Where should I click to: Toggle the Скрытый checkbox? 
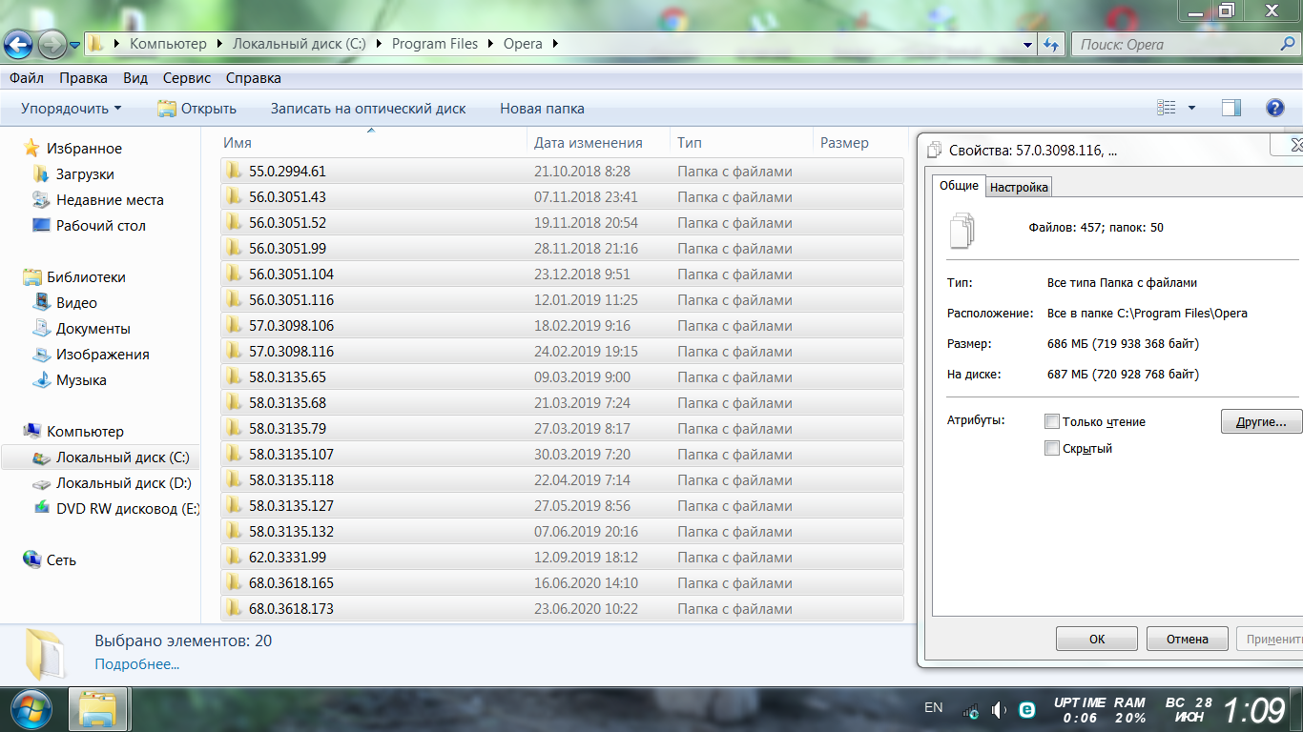pyautogui.click(x=1052, y=448)
